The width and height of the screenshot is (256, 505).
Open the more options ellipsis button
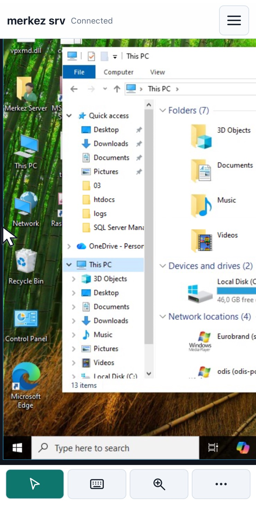[x=221, y=484]
